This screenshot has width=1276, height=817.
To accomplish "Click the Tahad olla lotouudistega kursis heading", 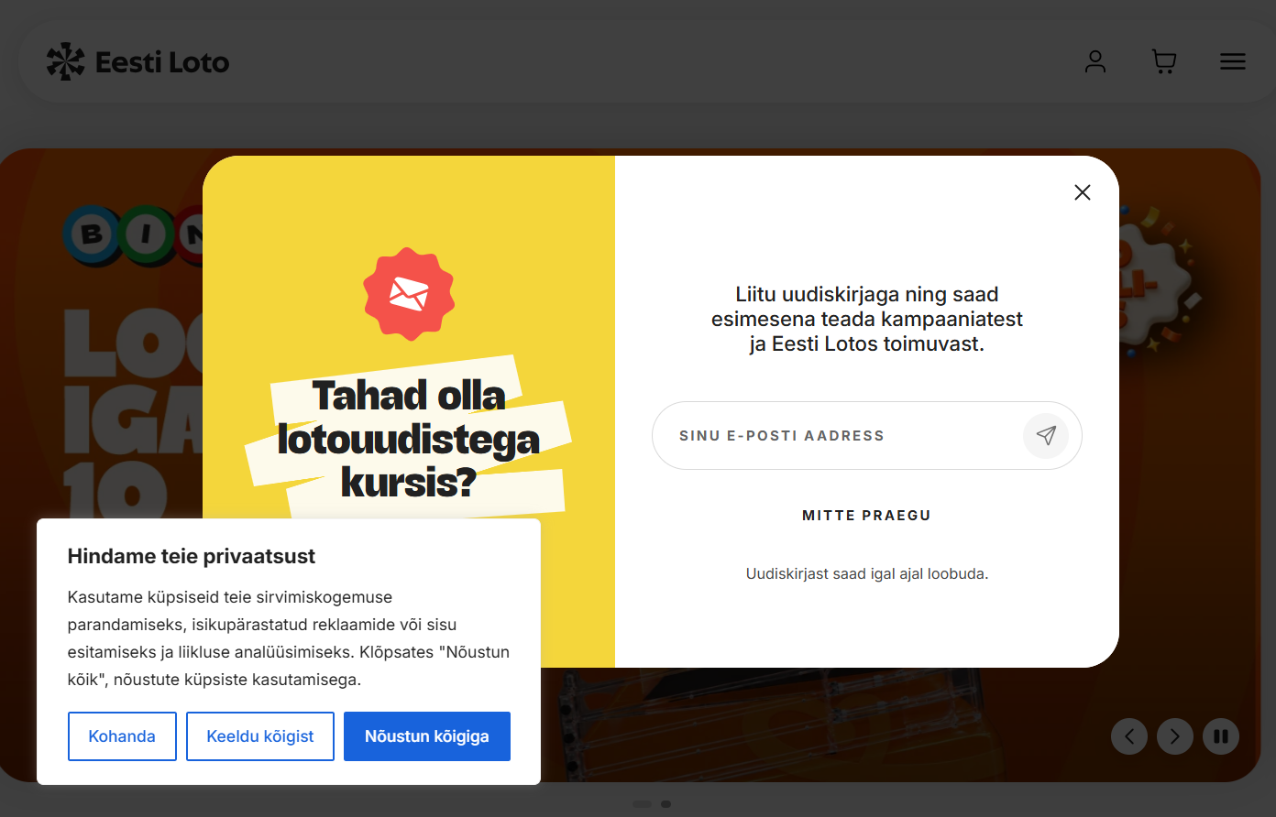I will 409,439.
